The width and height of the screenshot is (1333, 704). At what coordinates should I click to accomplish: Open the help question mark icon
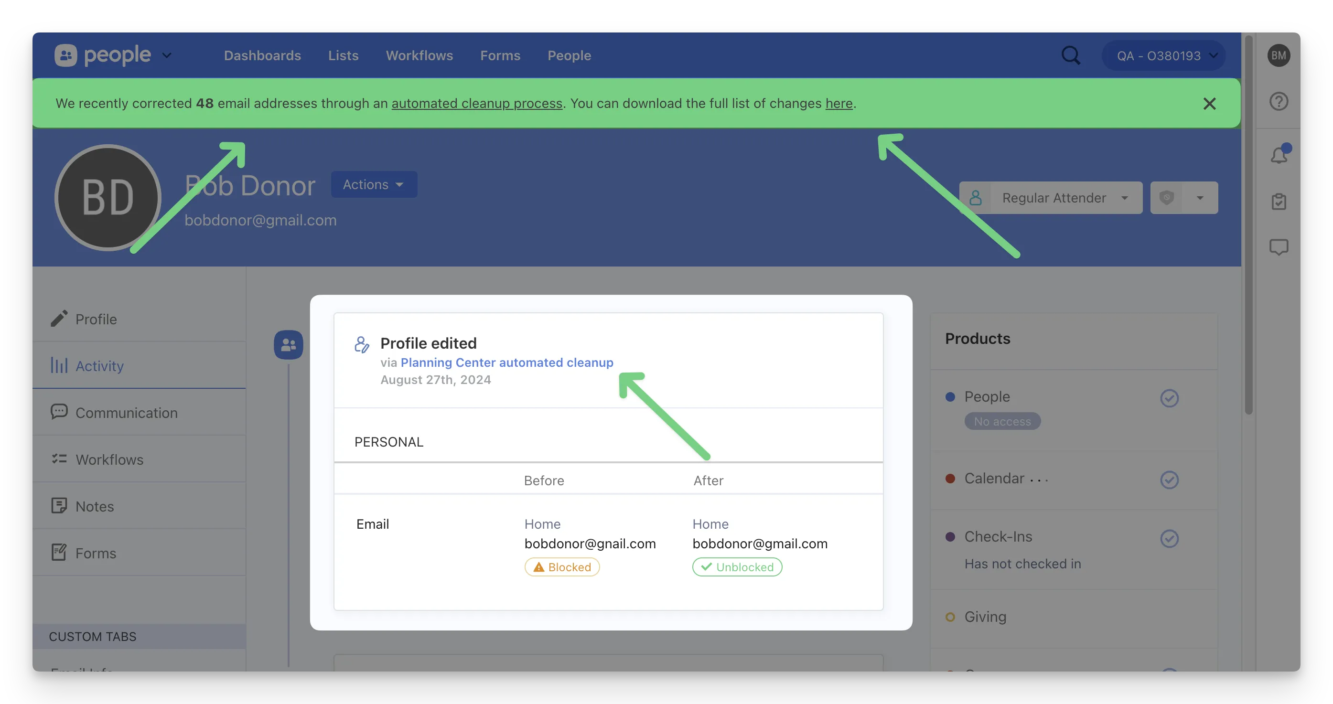pos(1278,101)
